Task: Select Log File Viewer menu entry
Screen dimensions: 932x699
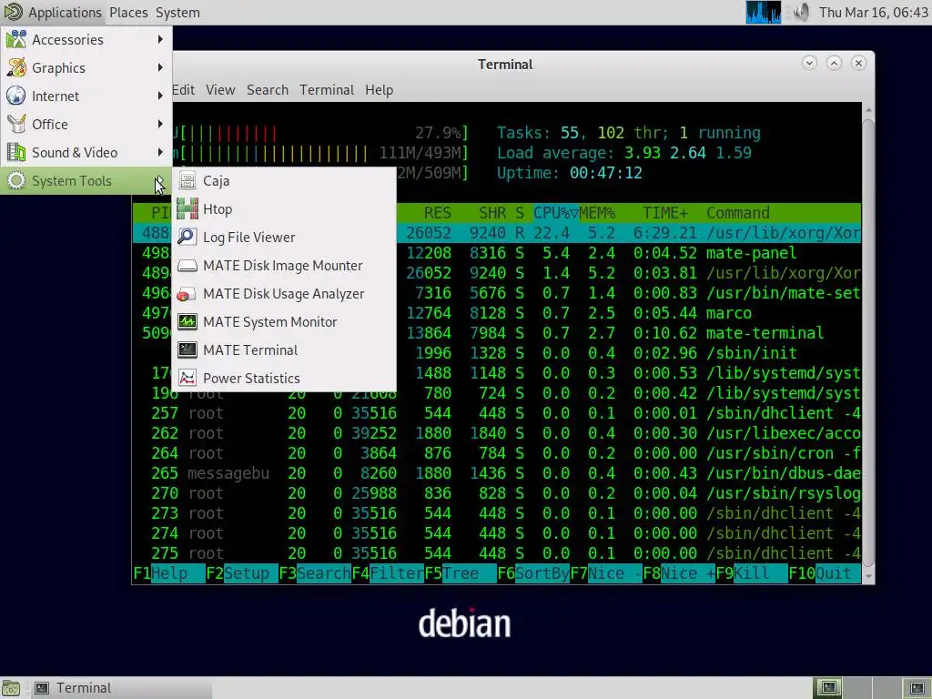Action: pos(284,238)
